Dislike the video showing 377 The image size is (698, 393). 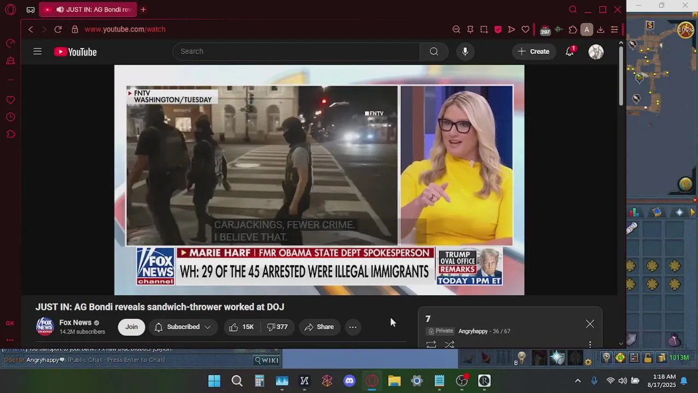tap(277, 327)
